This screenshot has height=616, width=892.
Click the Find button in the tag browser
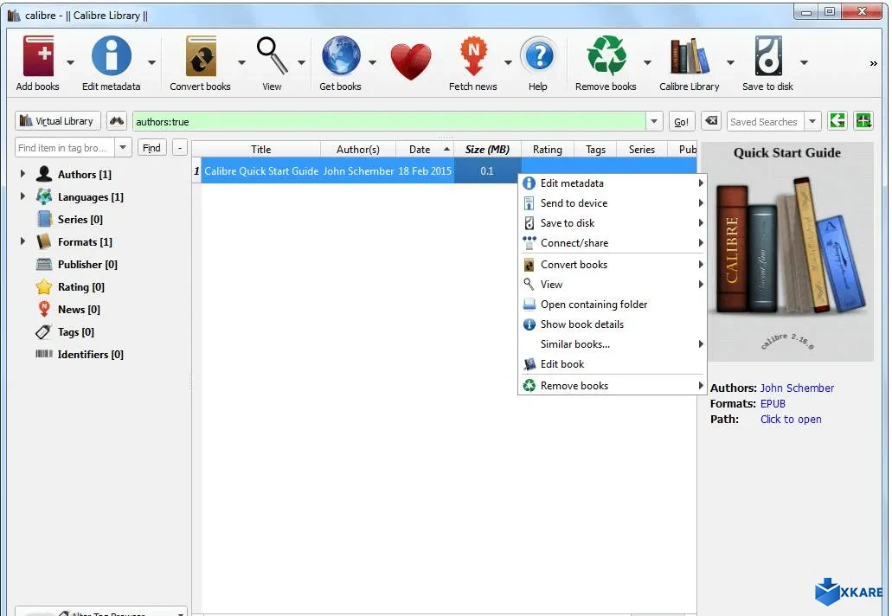151,148
